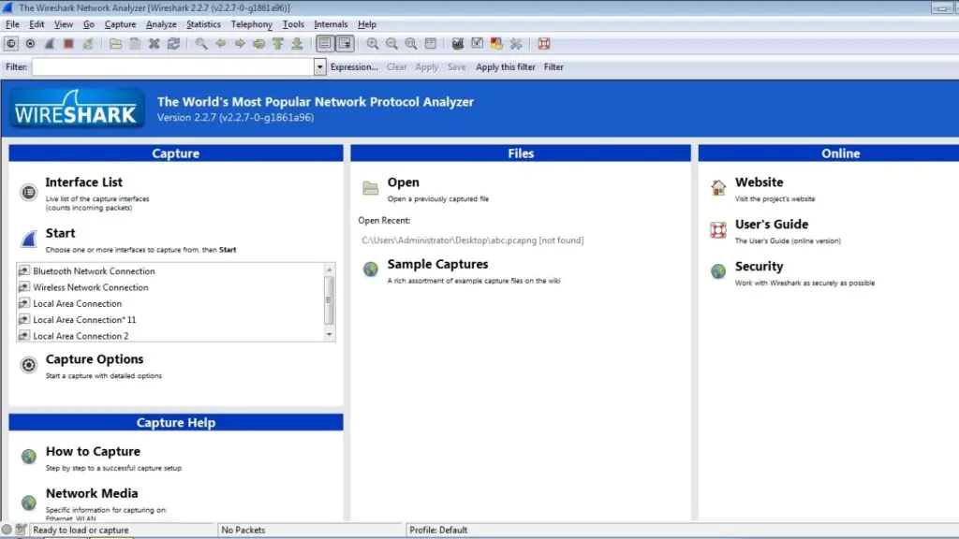The image size is (959, 539).
Task: Toggle colorize packet list toolbar button
Action: pos(324,43)
